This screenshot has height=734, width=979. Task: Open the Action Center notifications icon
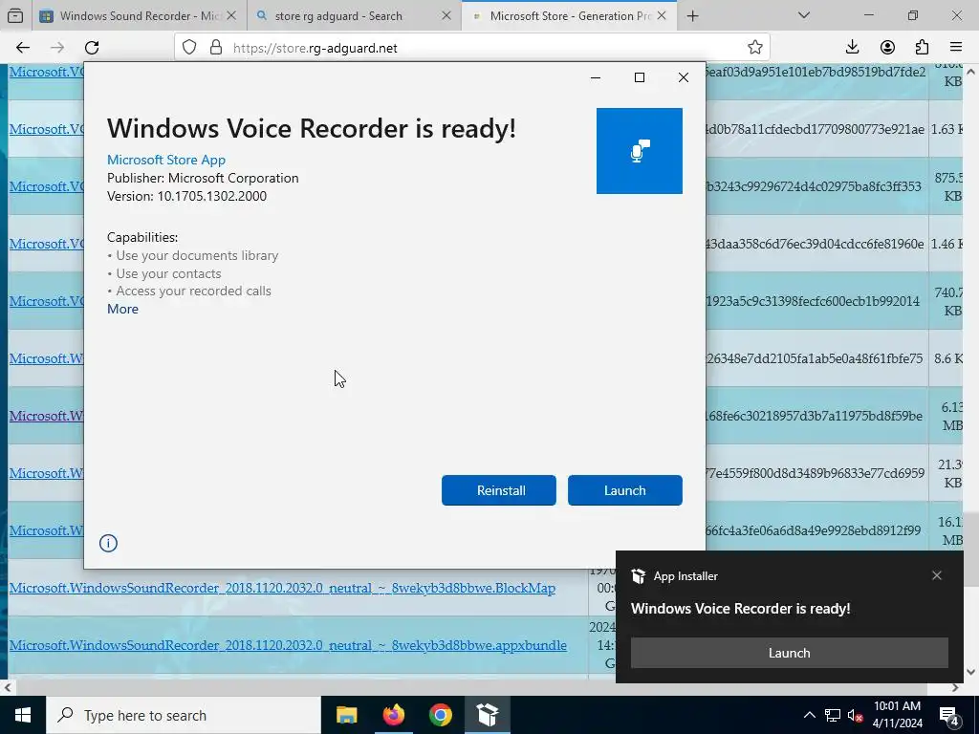click(x=949, y=715)
